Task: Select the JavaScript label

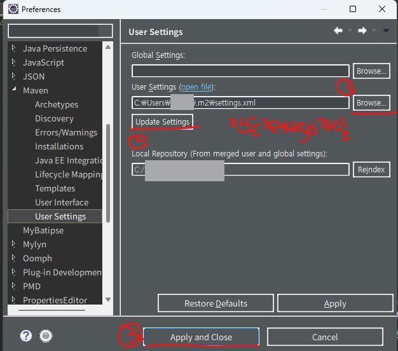Action: pos(43,62)
